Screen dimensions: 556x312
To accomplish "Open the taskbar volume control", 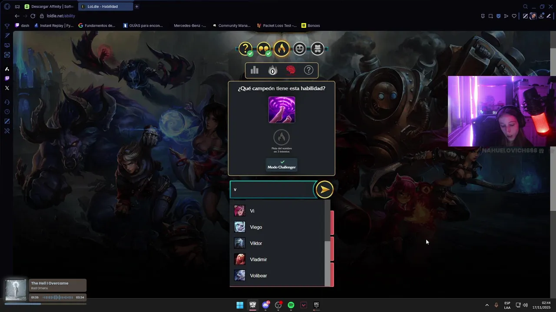I will [x=525, y=305].
